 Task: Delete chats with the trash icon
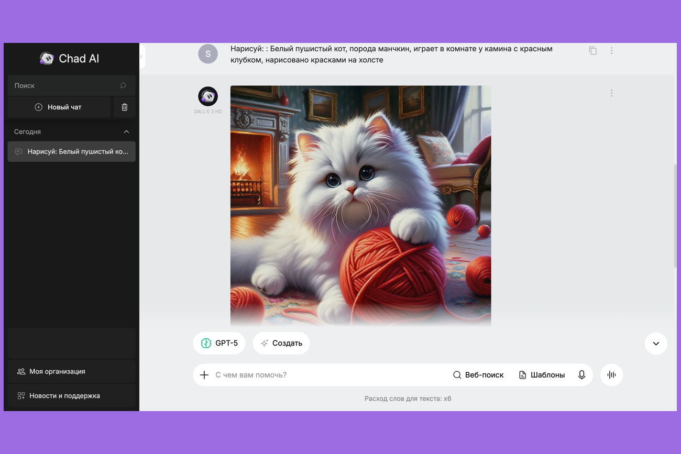tap(125, 107)
